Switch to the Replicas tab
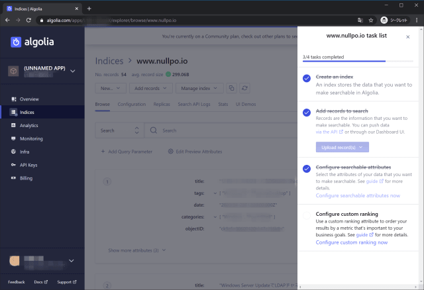 point(162,105)
